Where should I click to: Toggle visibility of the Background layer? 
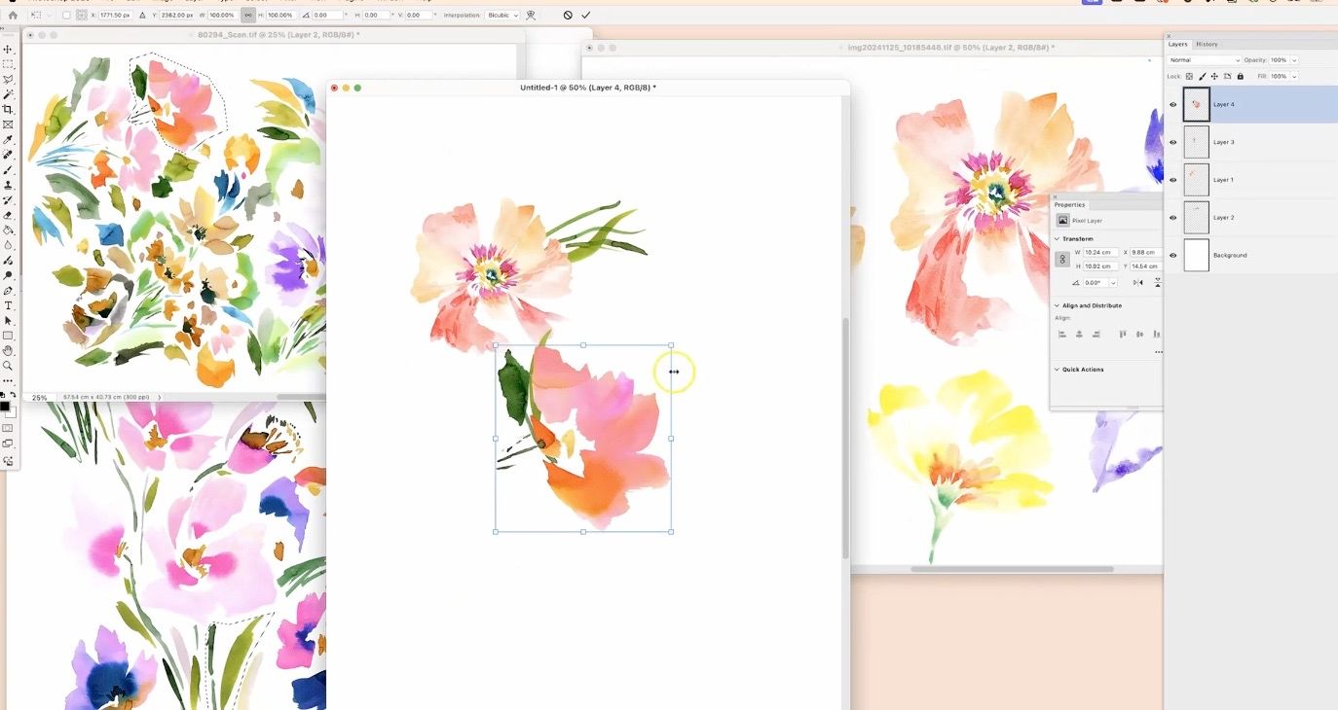(1172, 256)
